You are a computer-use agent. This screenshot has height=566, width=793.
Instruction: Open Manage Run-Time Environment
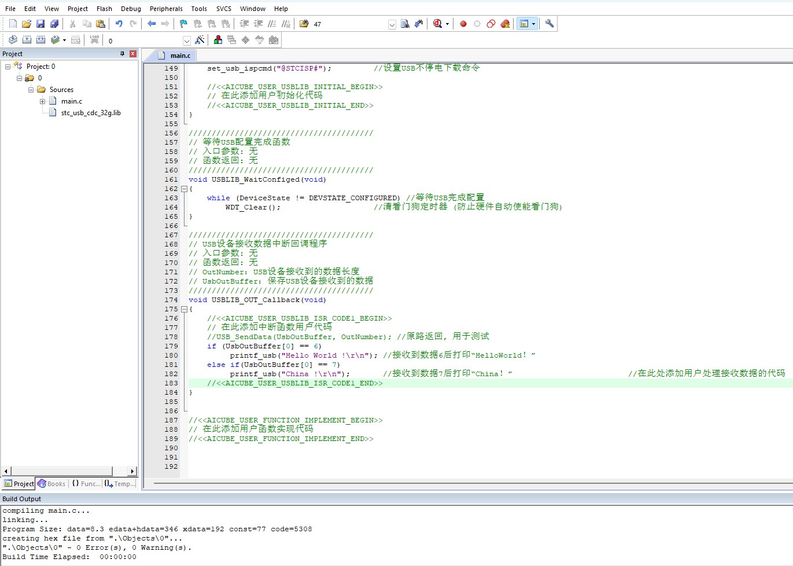pos(246,40)
